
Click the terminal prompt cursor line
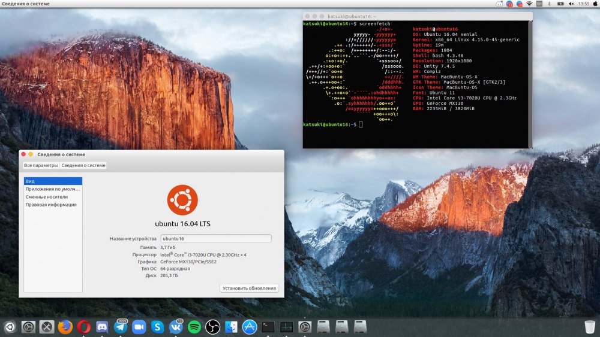click(x=333, y=125)
